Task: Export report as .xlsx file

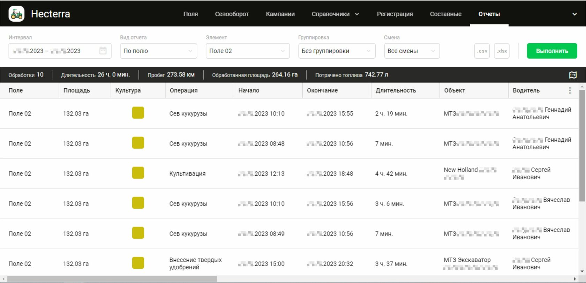Action: [502, 51]
